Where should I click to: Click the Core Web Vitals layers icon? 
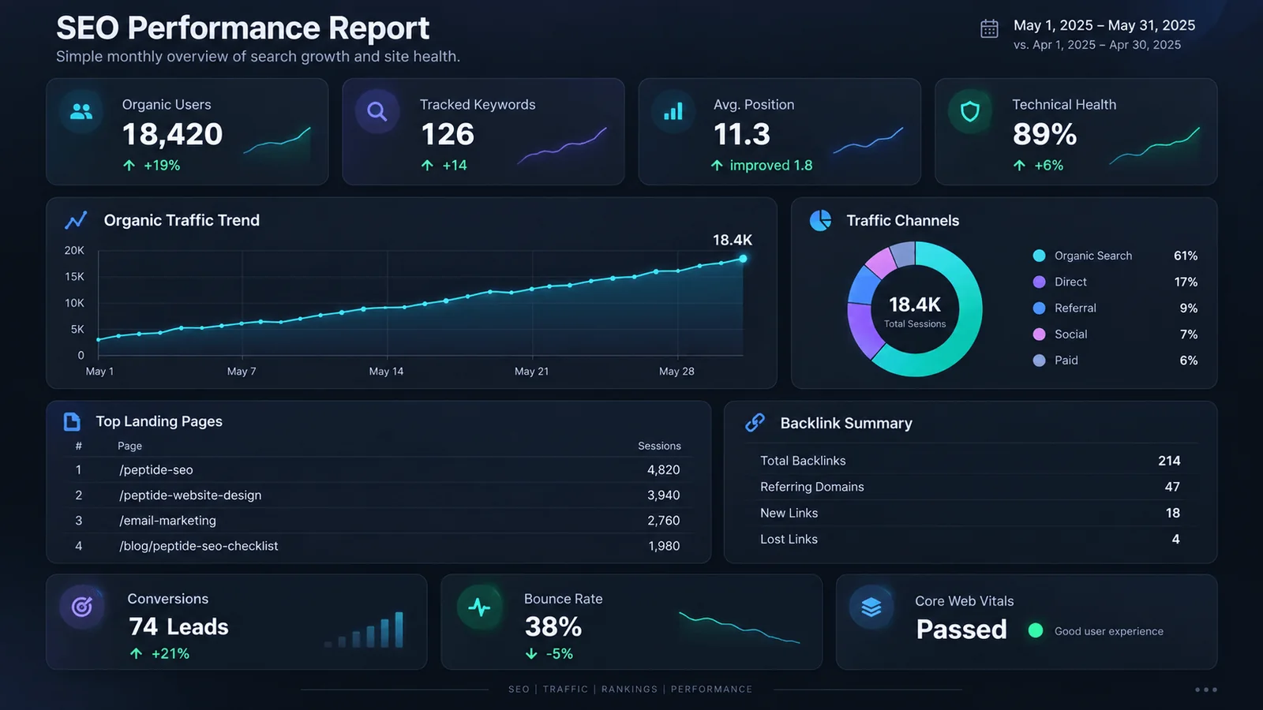tap(871, 607)
